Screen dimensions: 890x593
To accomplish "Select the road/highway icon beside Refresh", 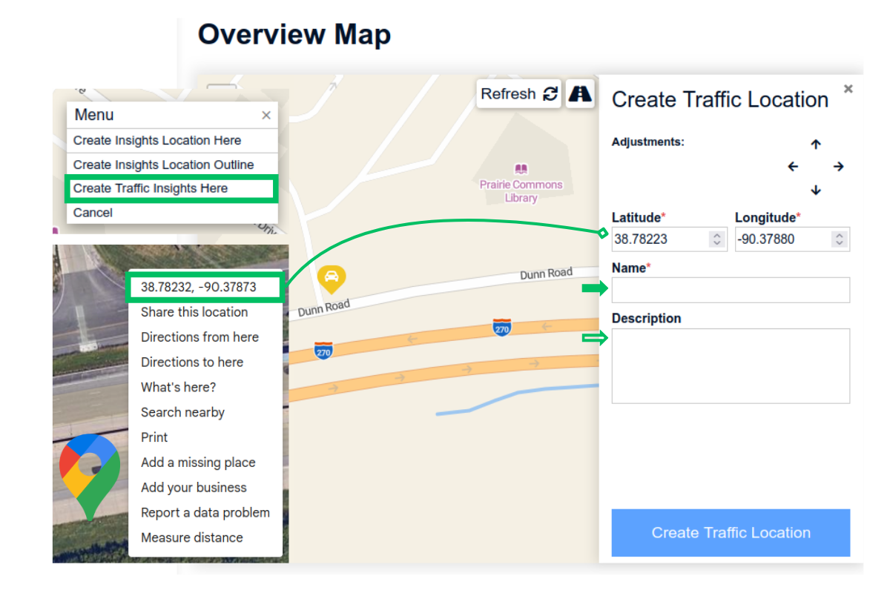I will click(x=580, y=93).
